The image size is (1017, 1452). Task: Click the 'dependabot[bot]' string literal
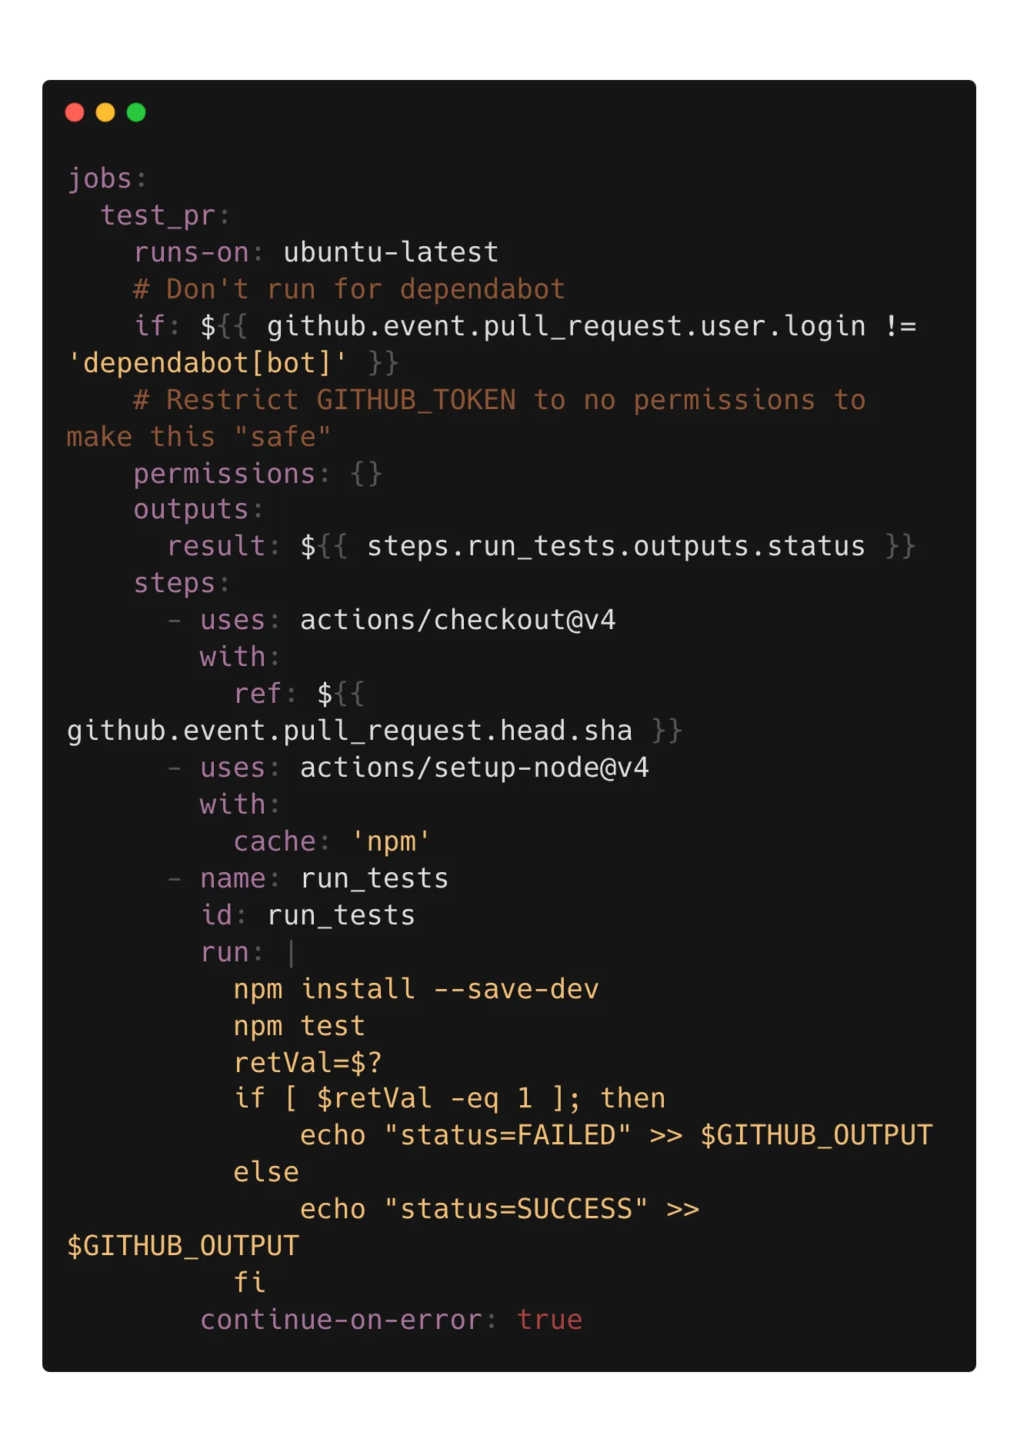(x=208, y=363)
